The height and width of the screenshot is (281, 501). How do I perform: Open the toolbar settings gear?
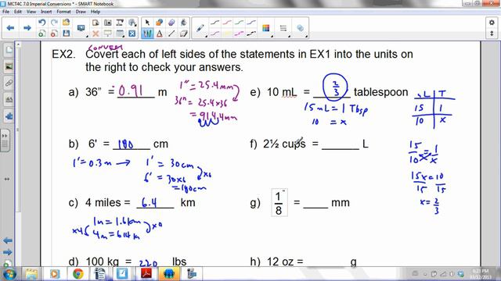coord(492,23)
